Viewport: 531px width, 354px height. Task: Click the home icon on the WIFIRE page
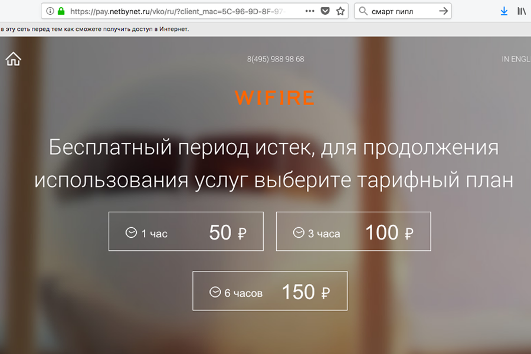pyautogui.click(x=13, y=59)
